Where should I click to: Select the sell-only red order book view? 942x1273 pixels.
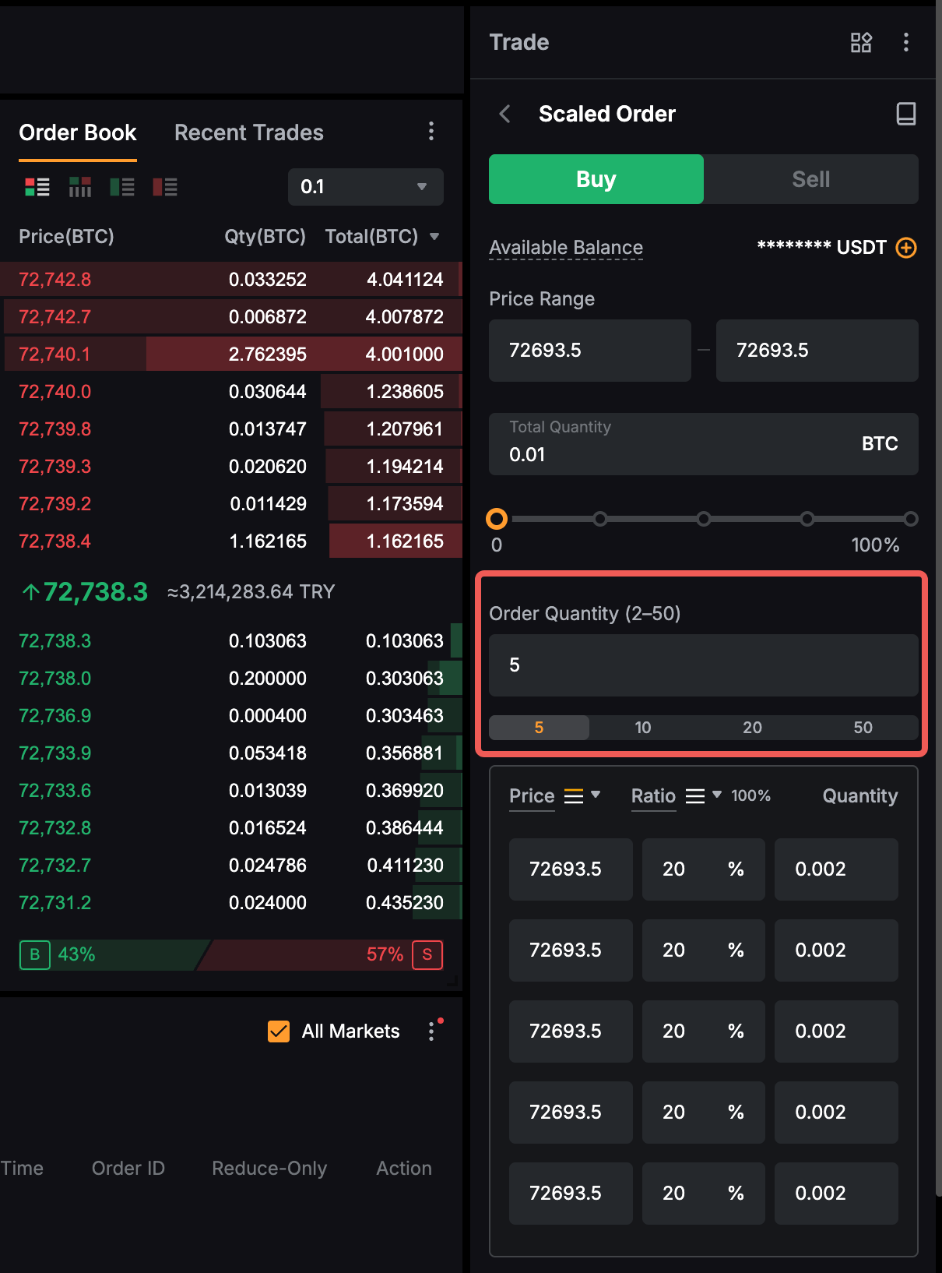pos(165,187)
